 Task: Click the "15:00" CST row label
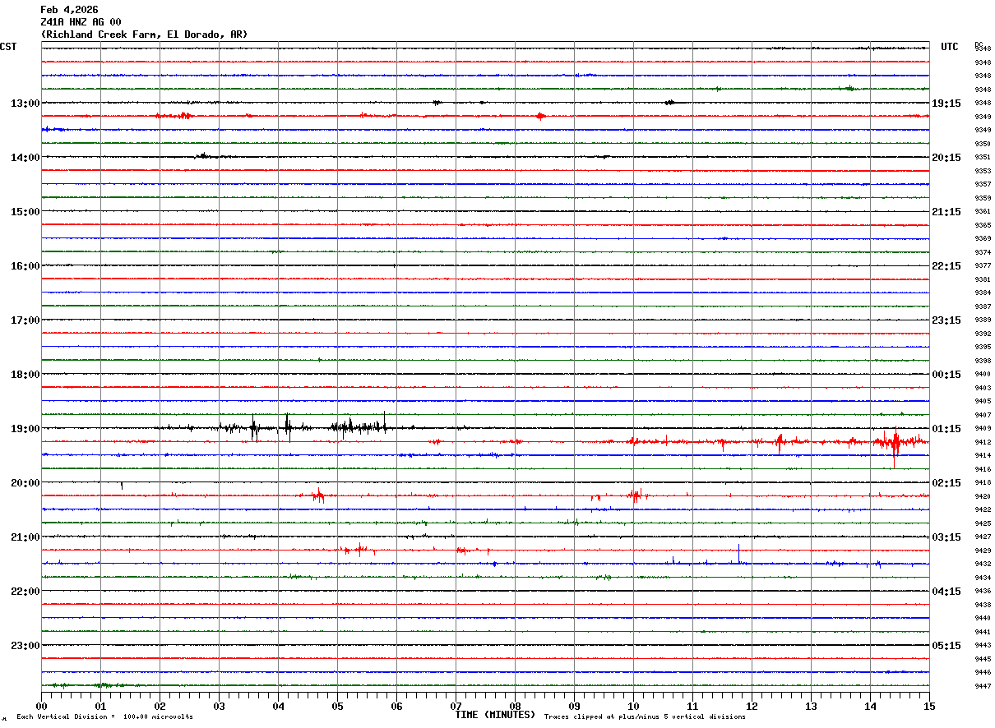25,212
